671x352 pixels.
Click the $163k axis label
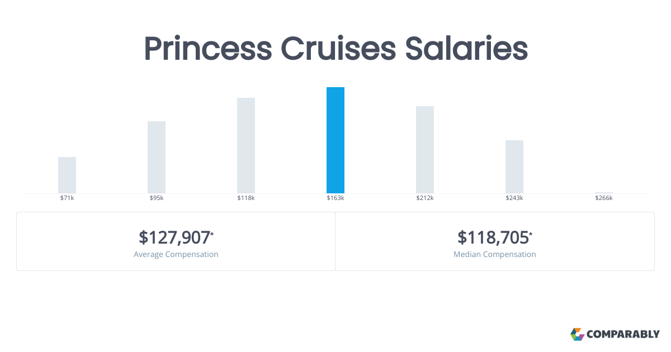click(x=335, y=198)
